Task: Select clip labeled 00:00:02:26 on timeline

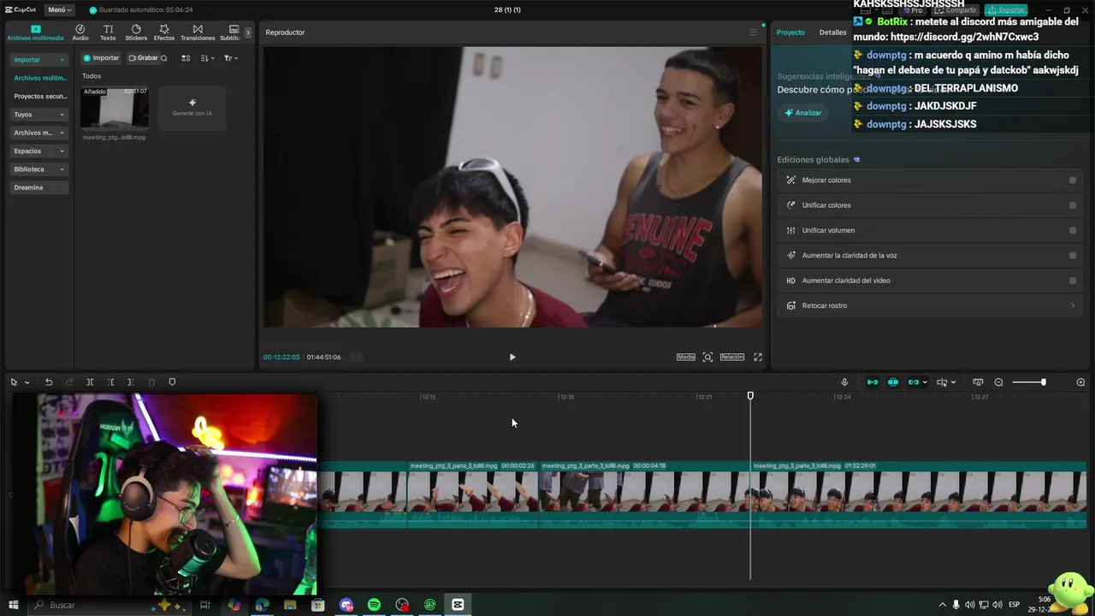Action: coord(472,495)
